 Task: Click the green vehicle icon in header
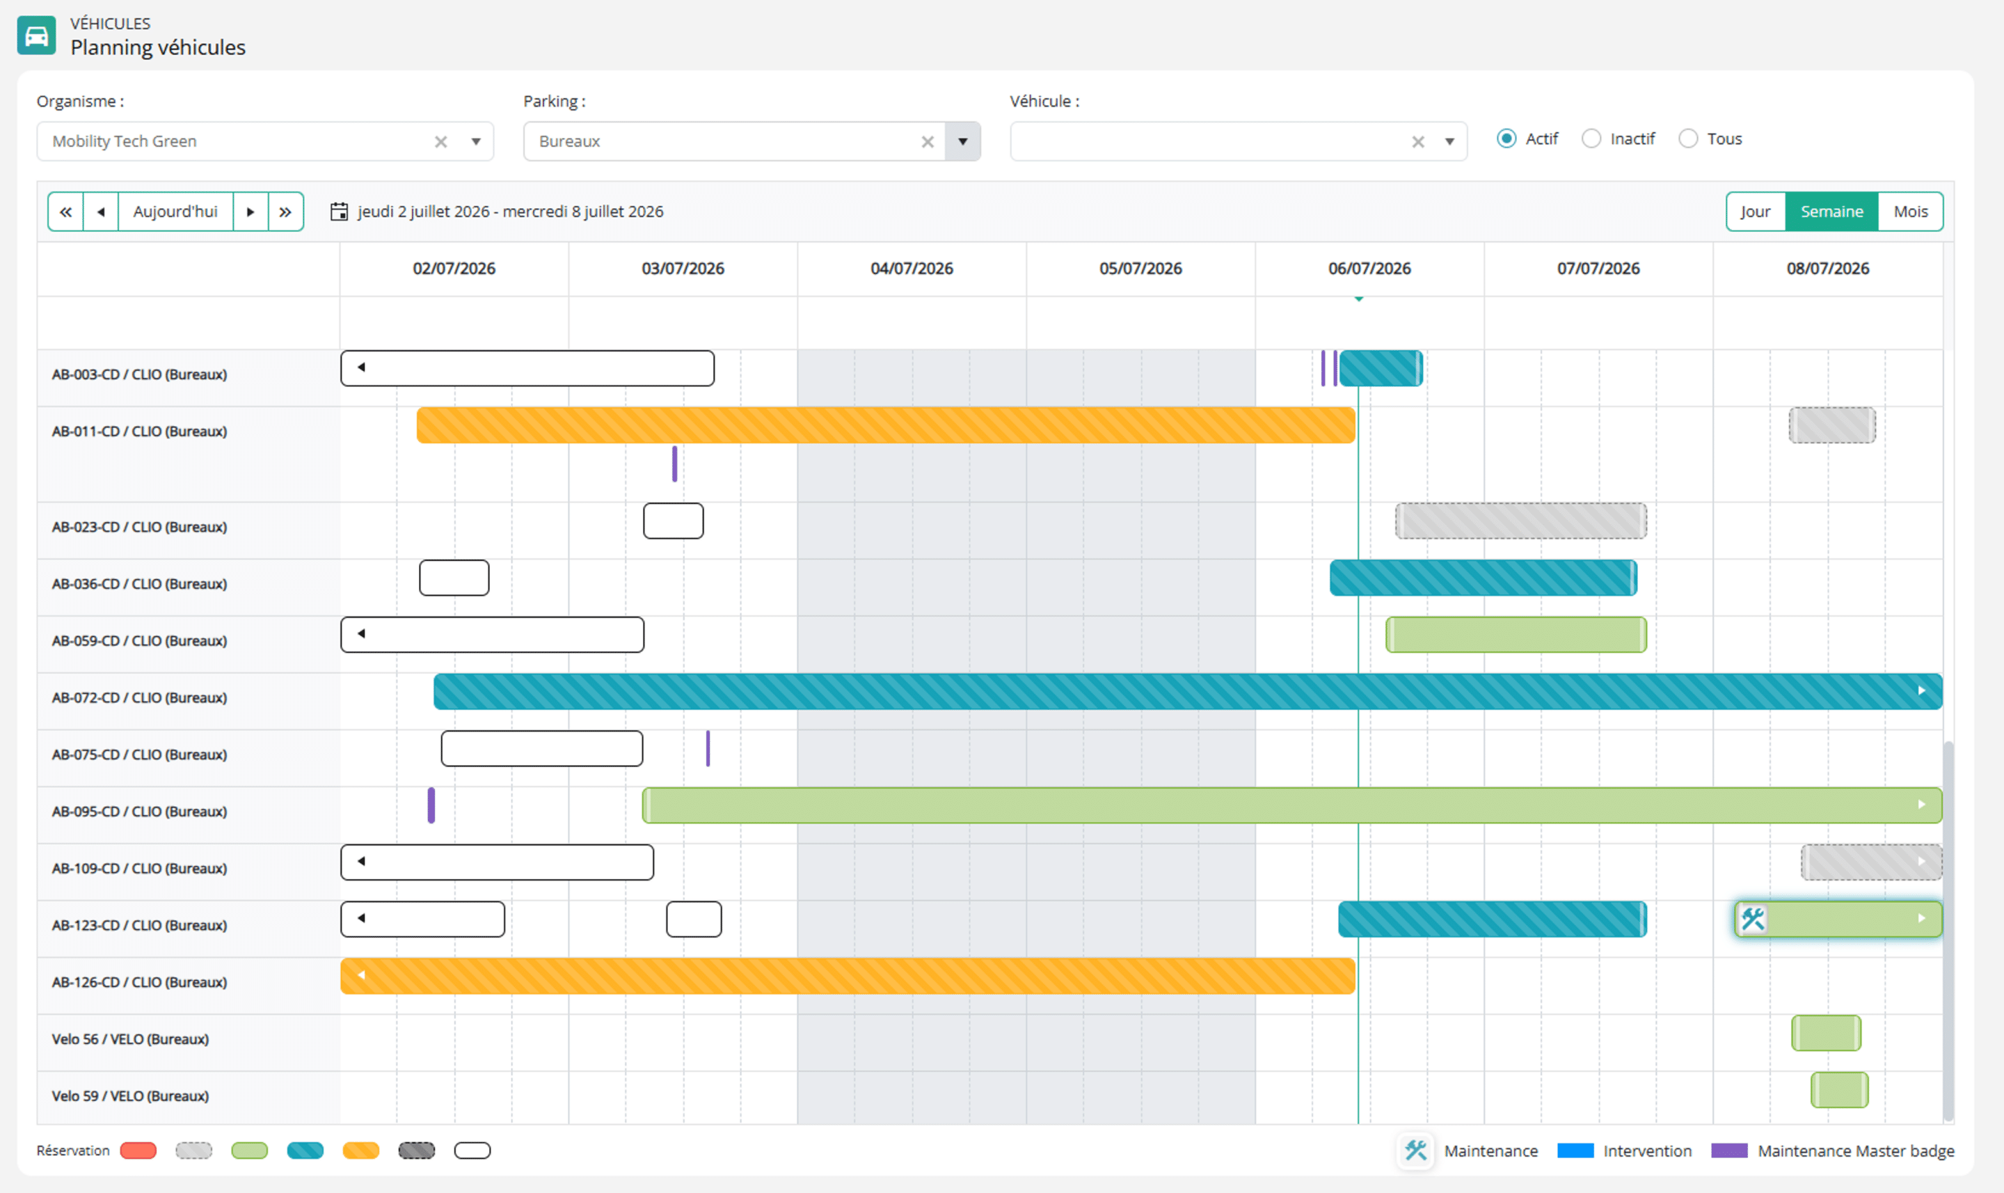point(36,35)
